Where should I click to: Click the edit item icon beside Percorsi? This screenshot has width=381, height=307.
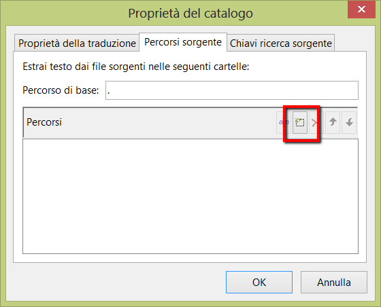pos(284,122)
